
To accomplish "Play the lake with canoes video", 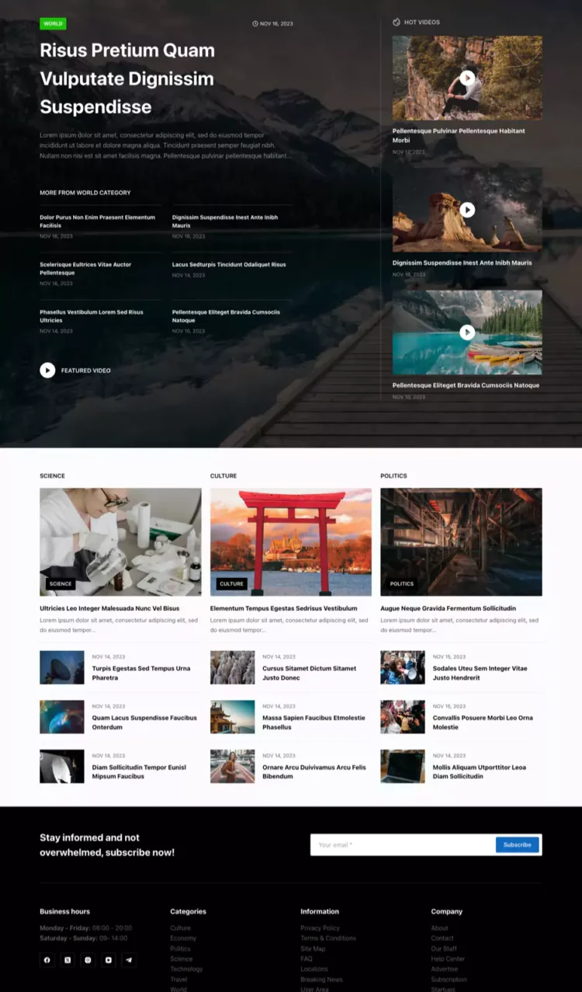I will tap(466, 332).
